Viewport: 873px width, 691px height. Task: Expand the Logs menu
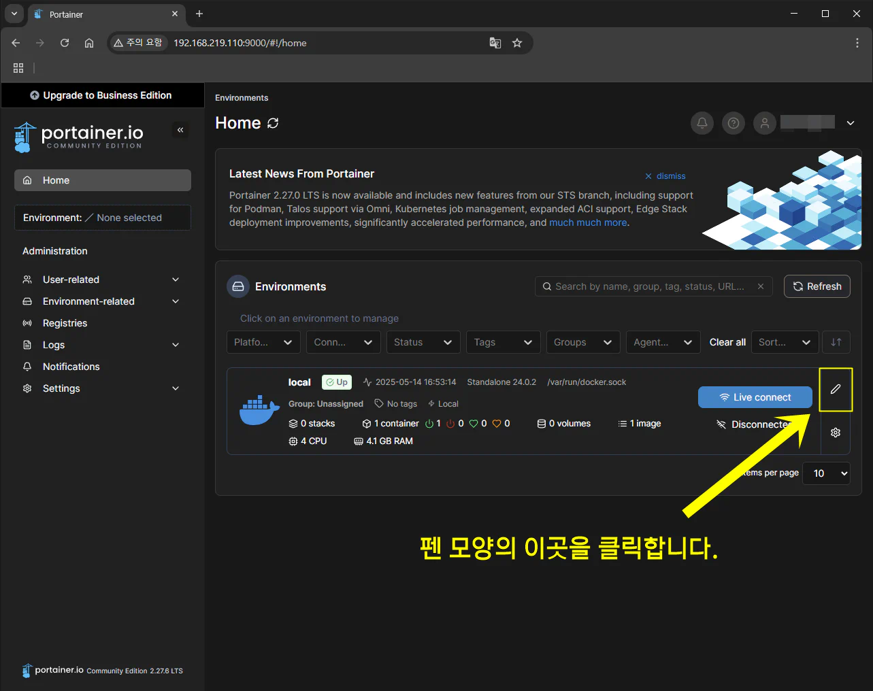[102, 345]
